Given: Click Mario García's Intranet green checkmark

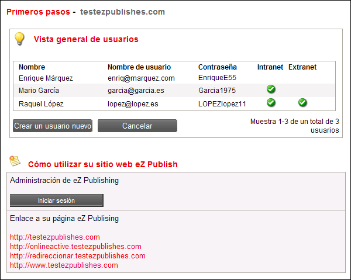Looking at the screenshot, I should point(271,89).
